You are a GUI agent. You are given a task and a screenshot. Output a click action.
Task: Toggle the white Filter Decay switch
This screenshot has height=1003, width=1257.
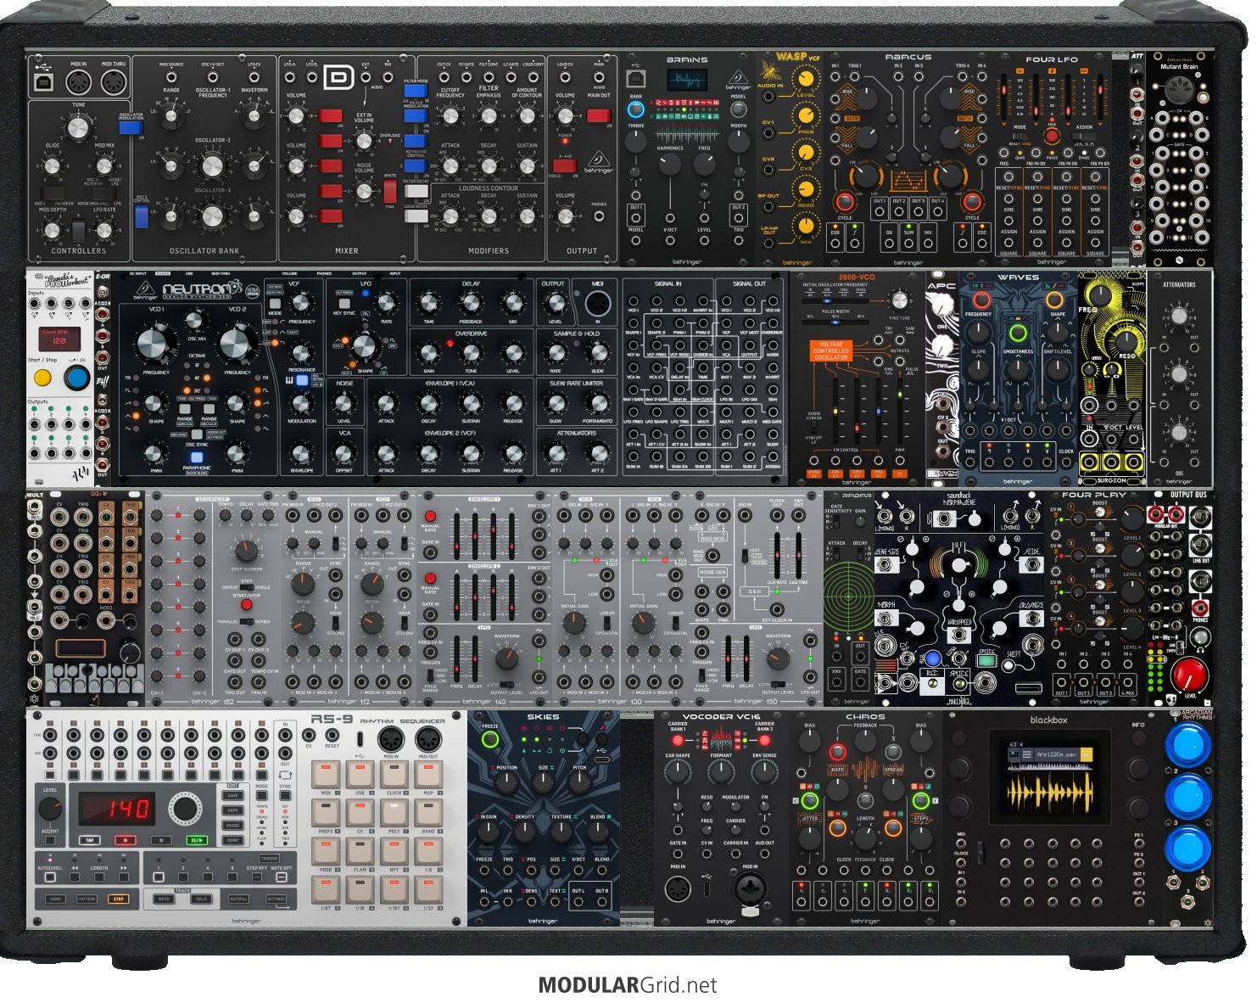(x=416, y=193)
